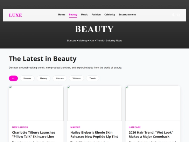Open Charlotte Tilbury article thumbnail
The height and width of the screenshot is (142, 189).
pos(36,103)
